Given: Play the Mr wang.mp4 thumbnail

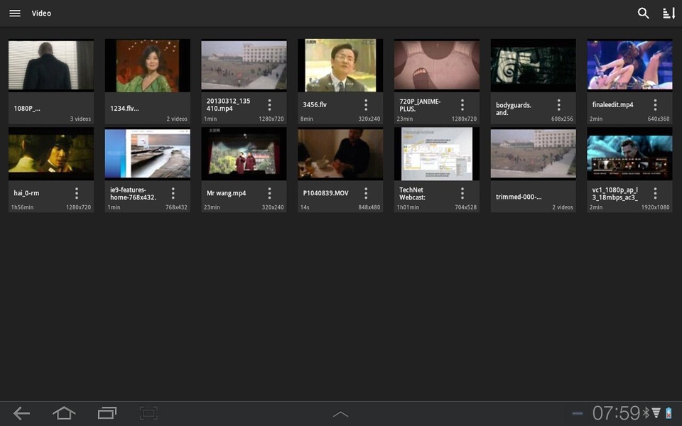Looking at the screenshot, I should coord(244,154).
